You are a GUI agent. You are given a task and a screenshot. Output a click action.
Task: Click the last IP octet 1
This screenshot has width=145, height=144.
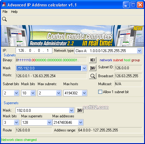[x=48, y=51]
